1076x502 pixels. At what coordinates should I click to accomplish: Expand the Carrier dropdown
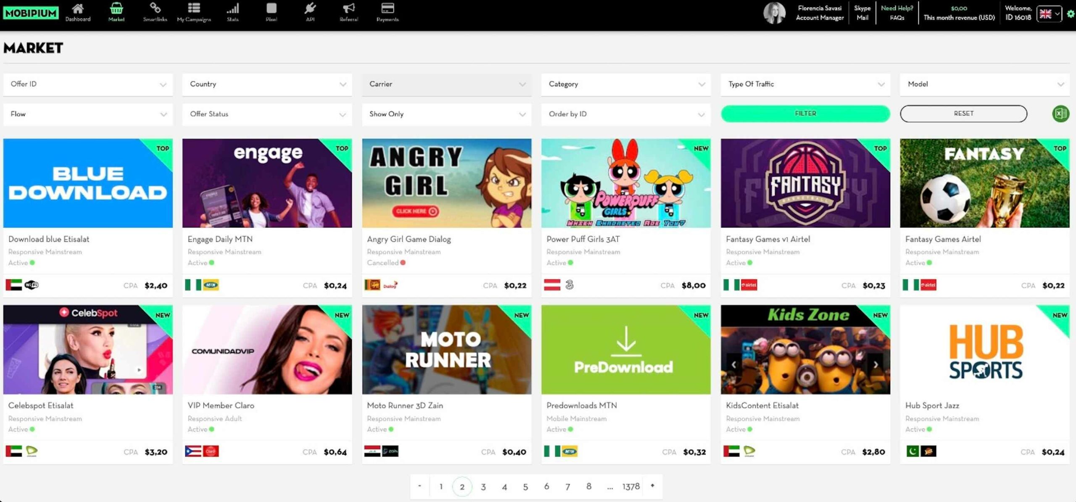tap(446, 84)
